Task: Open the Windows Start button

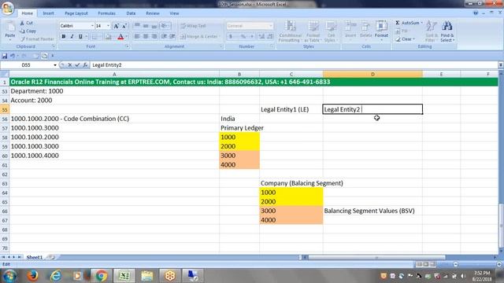Action: 9,276
